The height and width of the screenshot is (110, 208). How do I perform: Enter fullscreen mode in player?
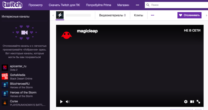pos(198,102)
